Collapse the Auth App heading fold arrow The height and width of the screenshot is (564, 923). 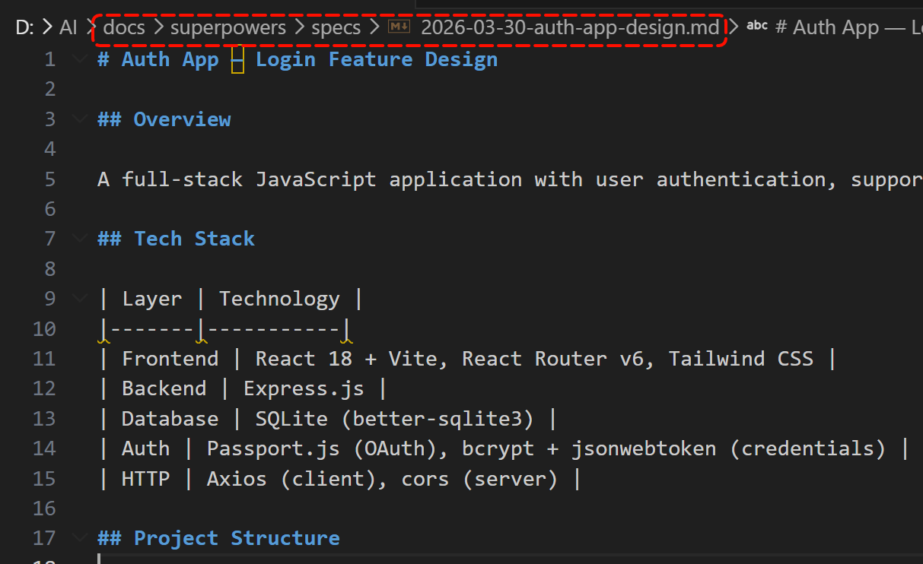79,60
